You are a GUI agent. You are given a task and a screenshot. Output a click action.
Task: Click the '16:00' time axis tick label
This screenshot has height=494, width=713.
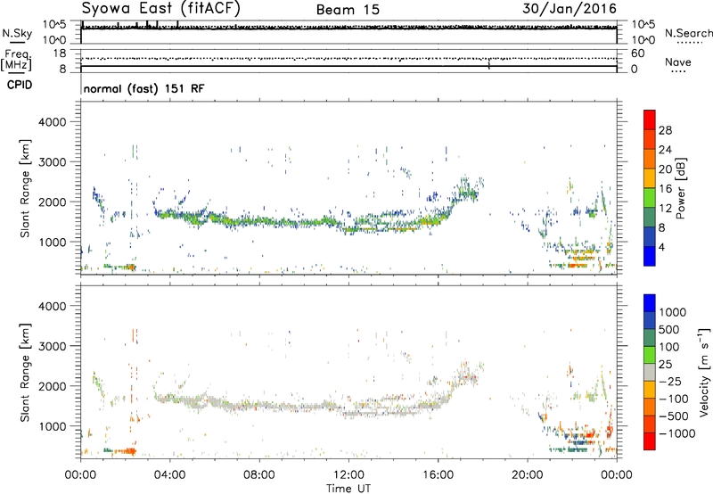(438, 475)
